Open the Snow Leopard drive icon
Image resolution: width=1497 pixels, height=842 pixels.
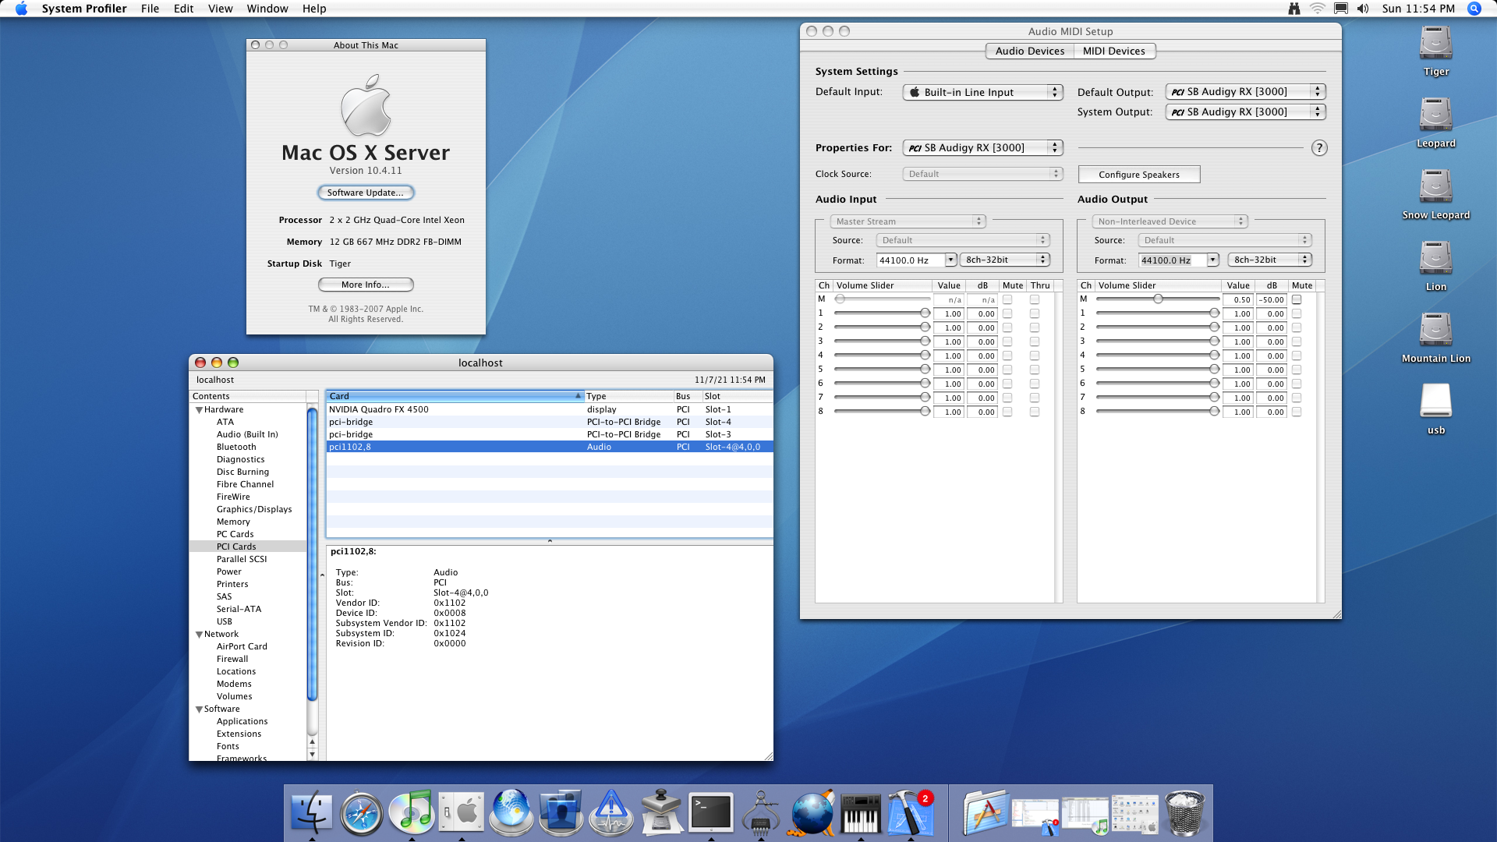(x=1435, y=187)
